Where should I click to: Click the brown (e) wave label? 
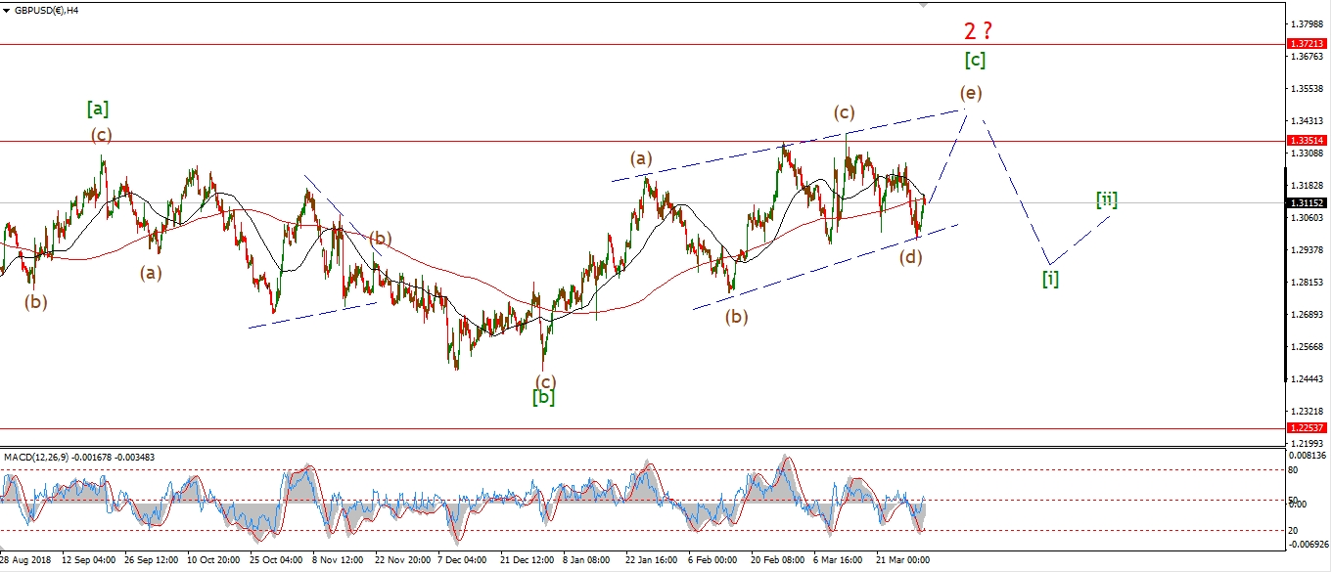(970, 93)
